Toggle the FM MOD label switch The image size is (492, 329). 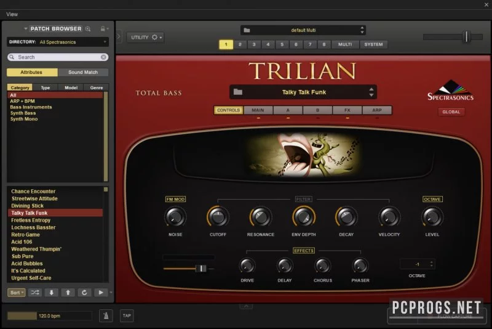pos(175,199)
